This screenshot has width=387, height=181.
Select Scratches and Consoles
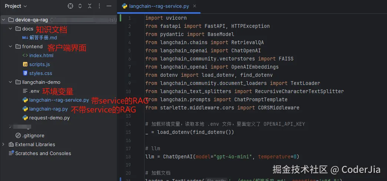pyautogui.click(x=43, y=153)
